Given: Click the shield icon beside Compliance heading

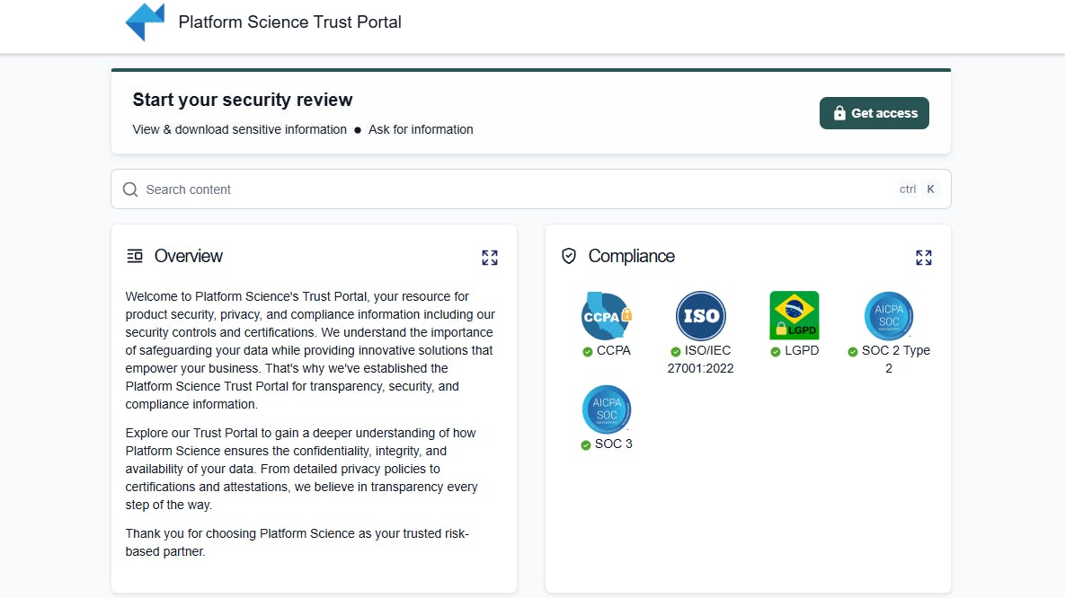Looking at the screenshot, I should [569, 256].
